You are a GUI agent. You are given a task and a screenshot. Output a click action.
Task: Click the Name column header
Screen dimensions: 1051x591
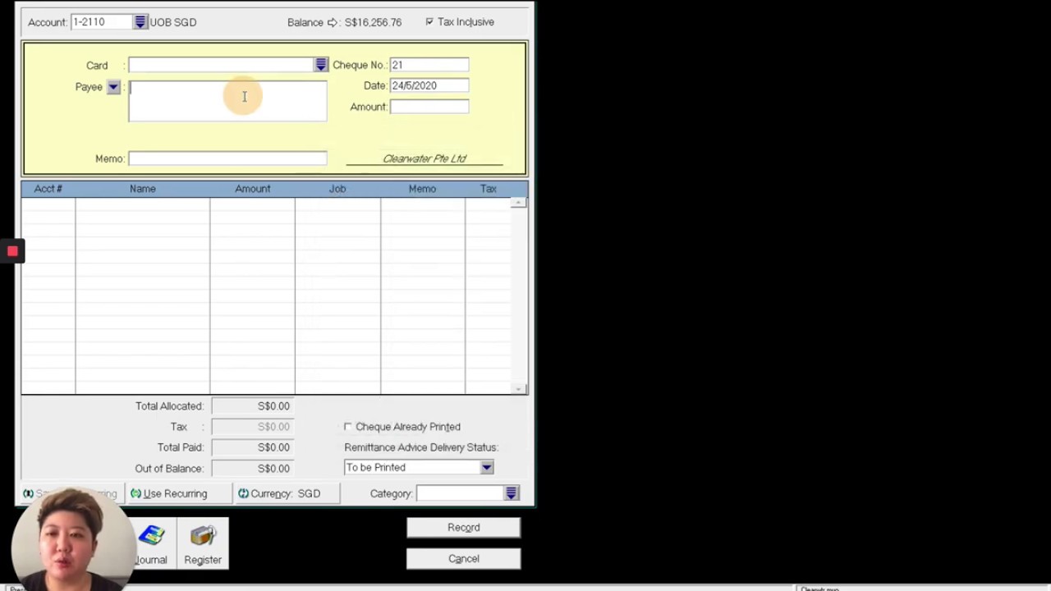click(x=143, y=189)
